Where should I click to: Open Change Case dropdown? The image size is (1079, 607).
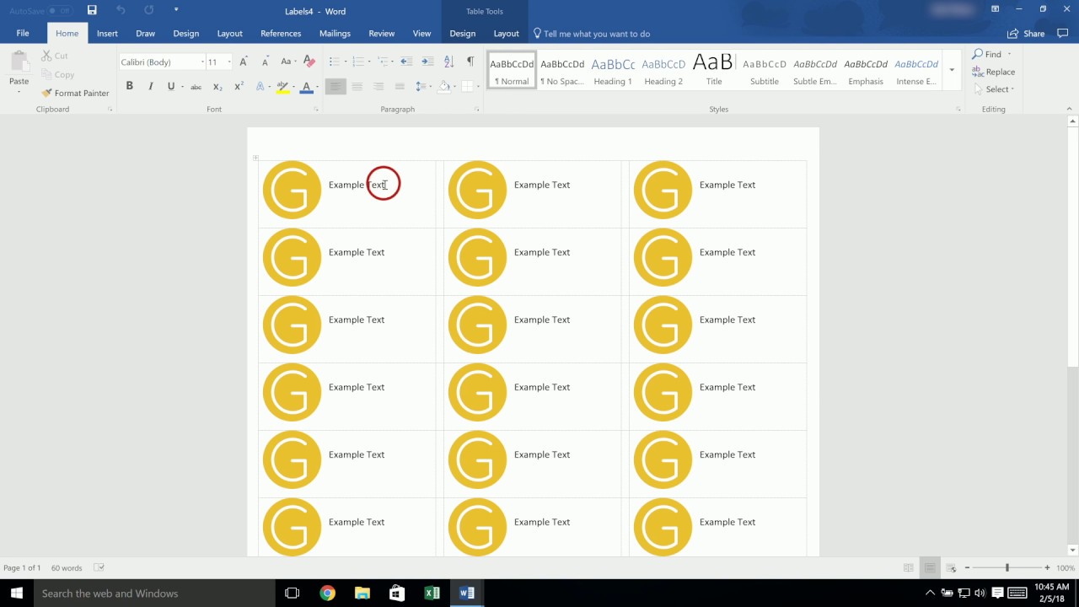pyautogui.click(x=288, y=62)
